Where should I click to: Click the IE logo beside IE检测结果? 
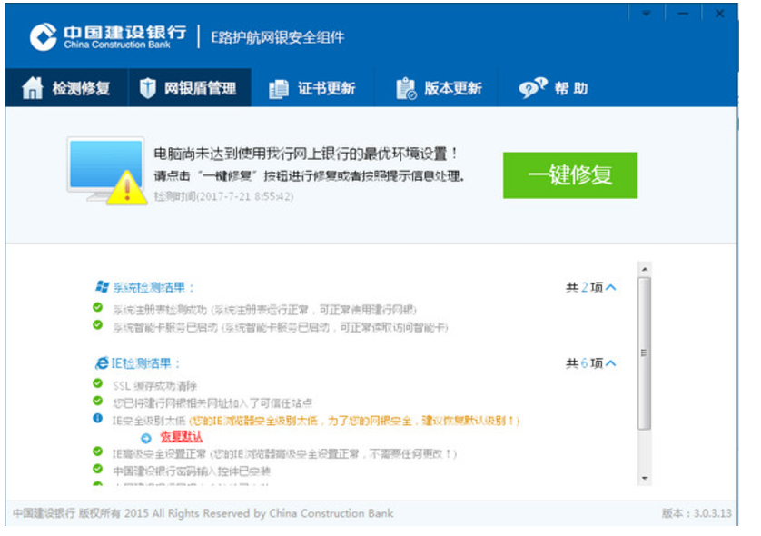point(102,362)
